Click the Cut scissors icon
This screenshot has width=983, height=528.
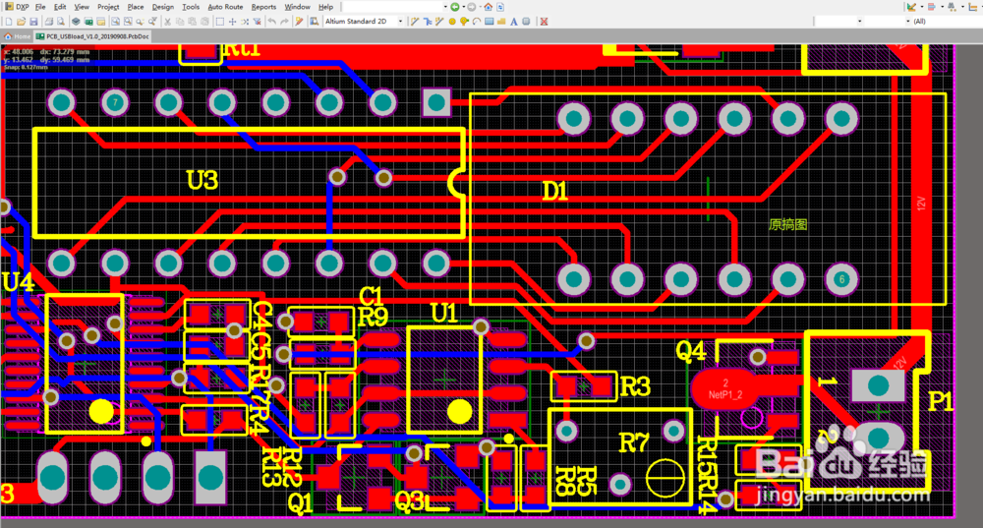point(167,22)
